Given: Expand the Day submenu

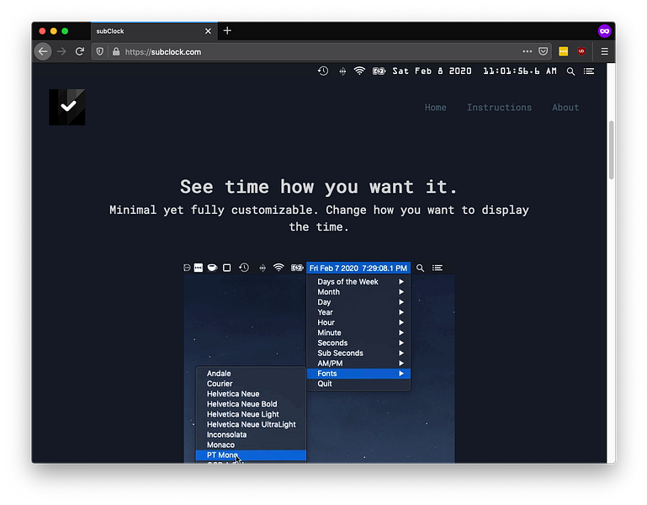Looking at the screenshot, I should click(x=358, y=302).
